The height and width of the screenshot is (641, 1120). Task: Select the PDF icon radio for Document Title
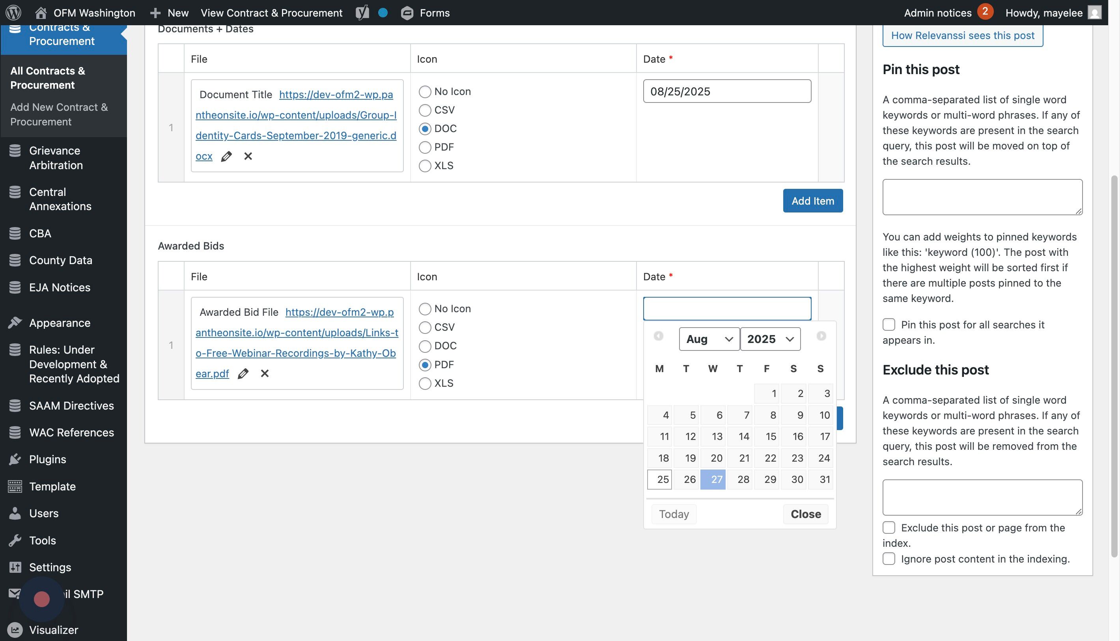tap(425, 147)
